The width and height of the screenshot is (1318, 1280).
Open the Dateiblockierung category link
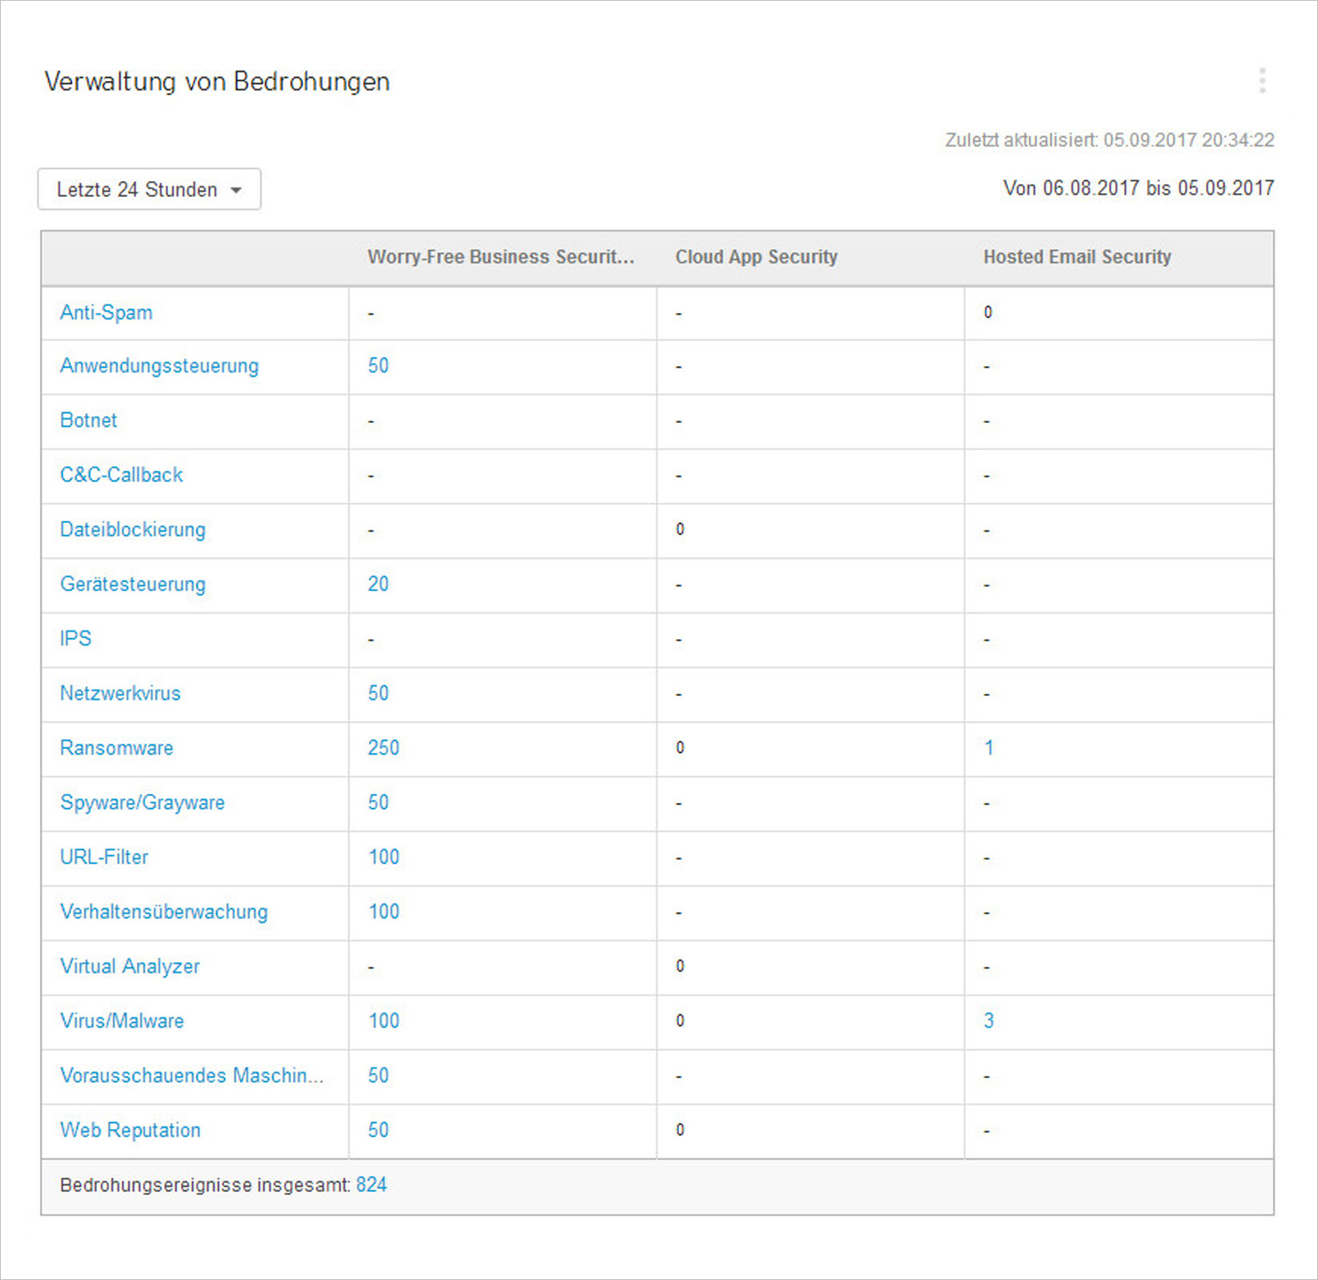132,529
